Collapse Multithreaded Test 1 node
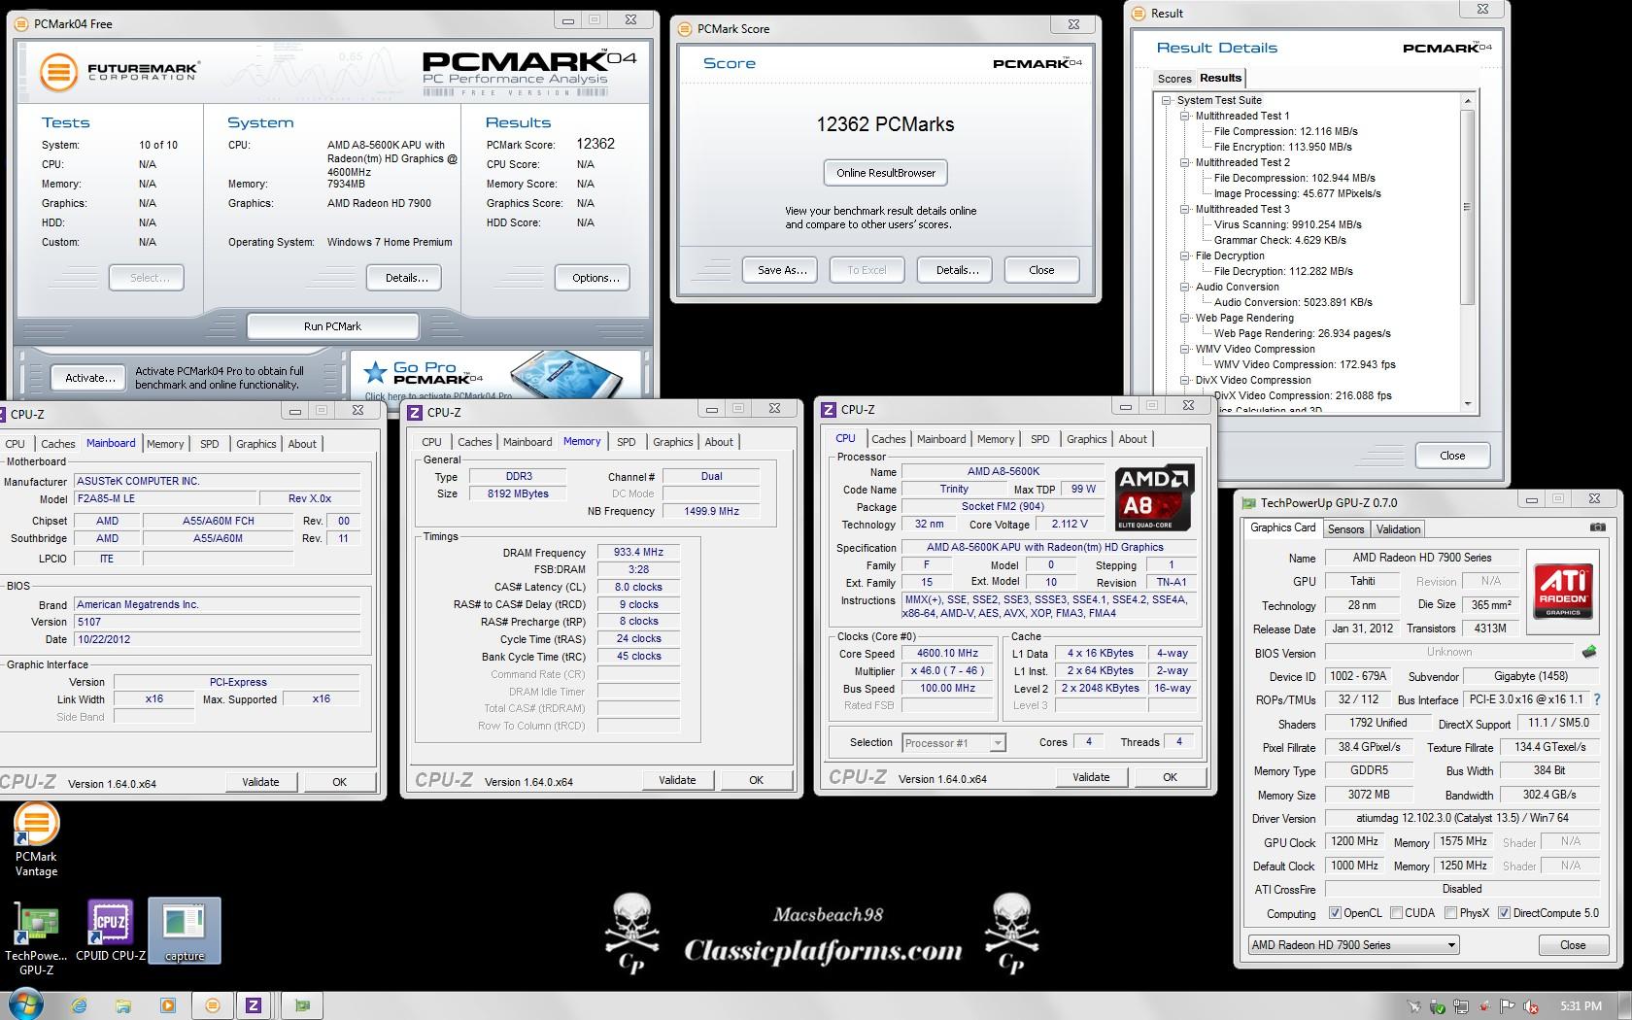The width and height of the screenshot is (1632, 1020). 1185,116
